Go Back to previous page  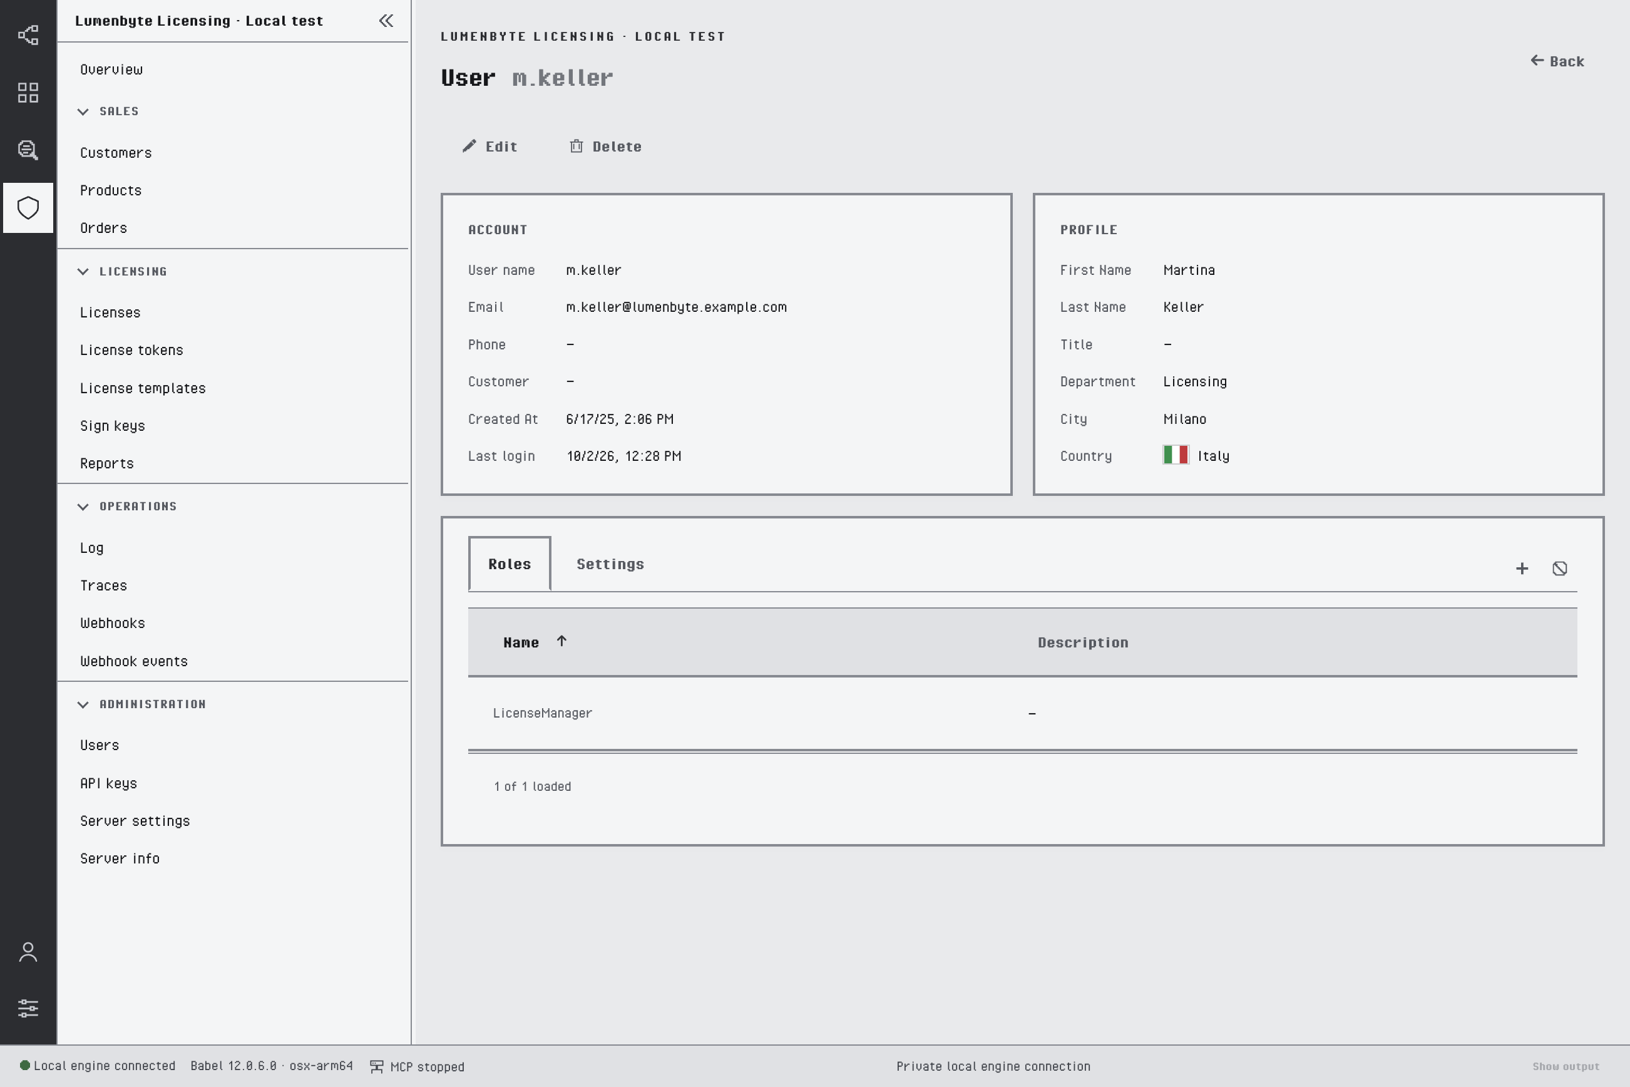1557,61
